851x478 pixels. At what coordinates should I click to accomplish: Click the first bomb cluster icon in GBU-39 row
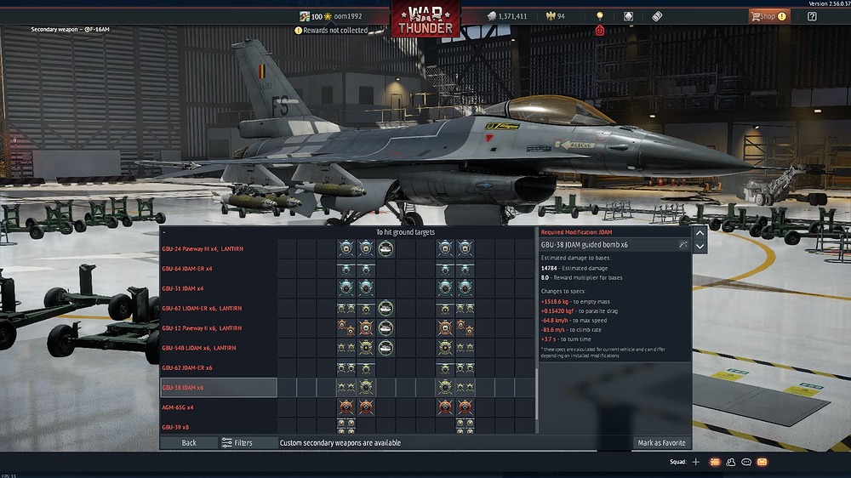pyautogui.click(x=346, y=426)
